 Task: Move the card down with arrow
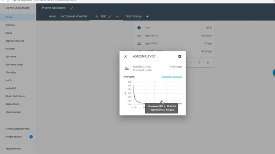point(191,62)
